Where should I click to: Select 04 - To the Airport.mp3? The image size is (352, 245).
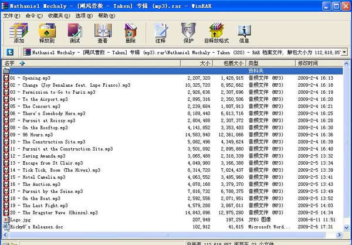[39, 99]
